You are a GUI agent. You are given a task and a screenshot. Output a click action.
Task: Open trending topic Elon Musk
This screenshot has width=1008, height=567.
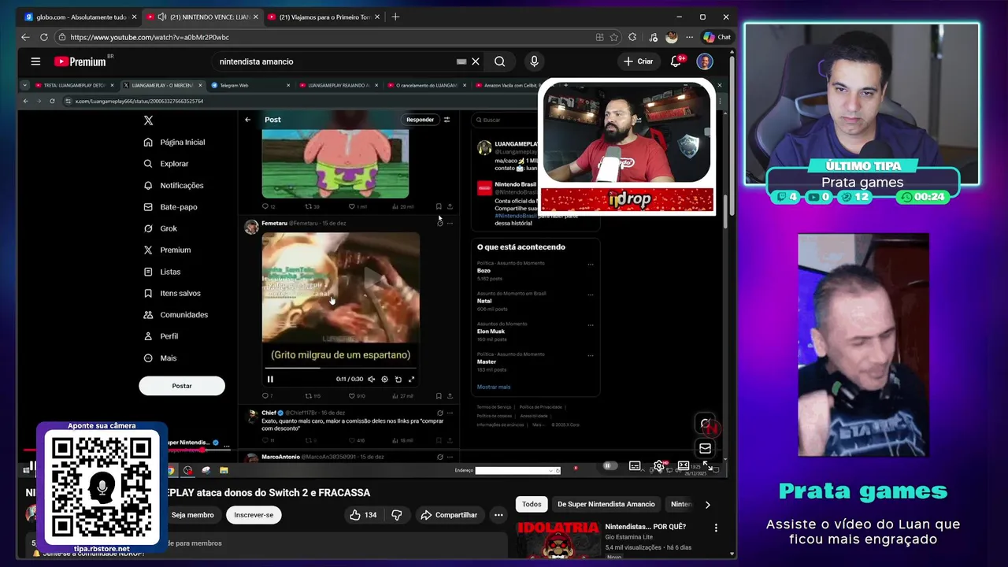491,332
